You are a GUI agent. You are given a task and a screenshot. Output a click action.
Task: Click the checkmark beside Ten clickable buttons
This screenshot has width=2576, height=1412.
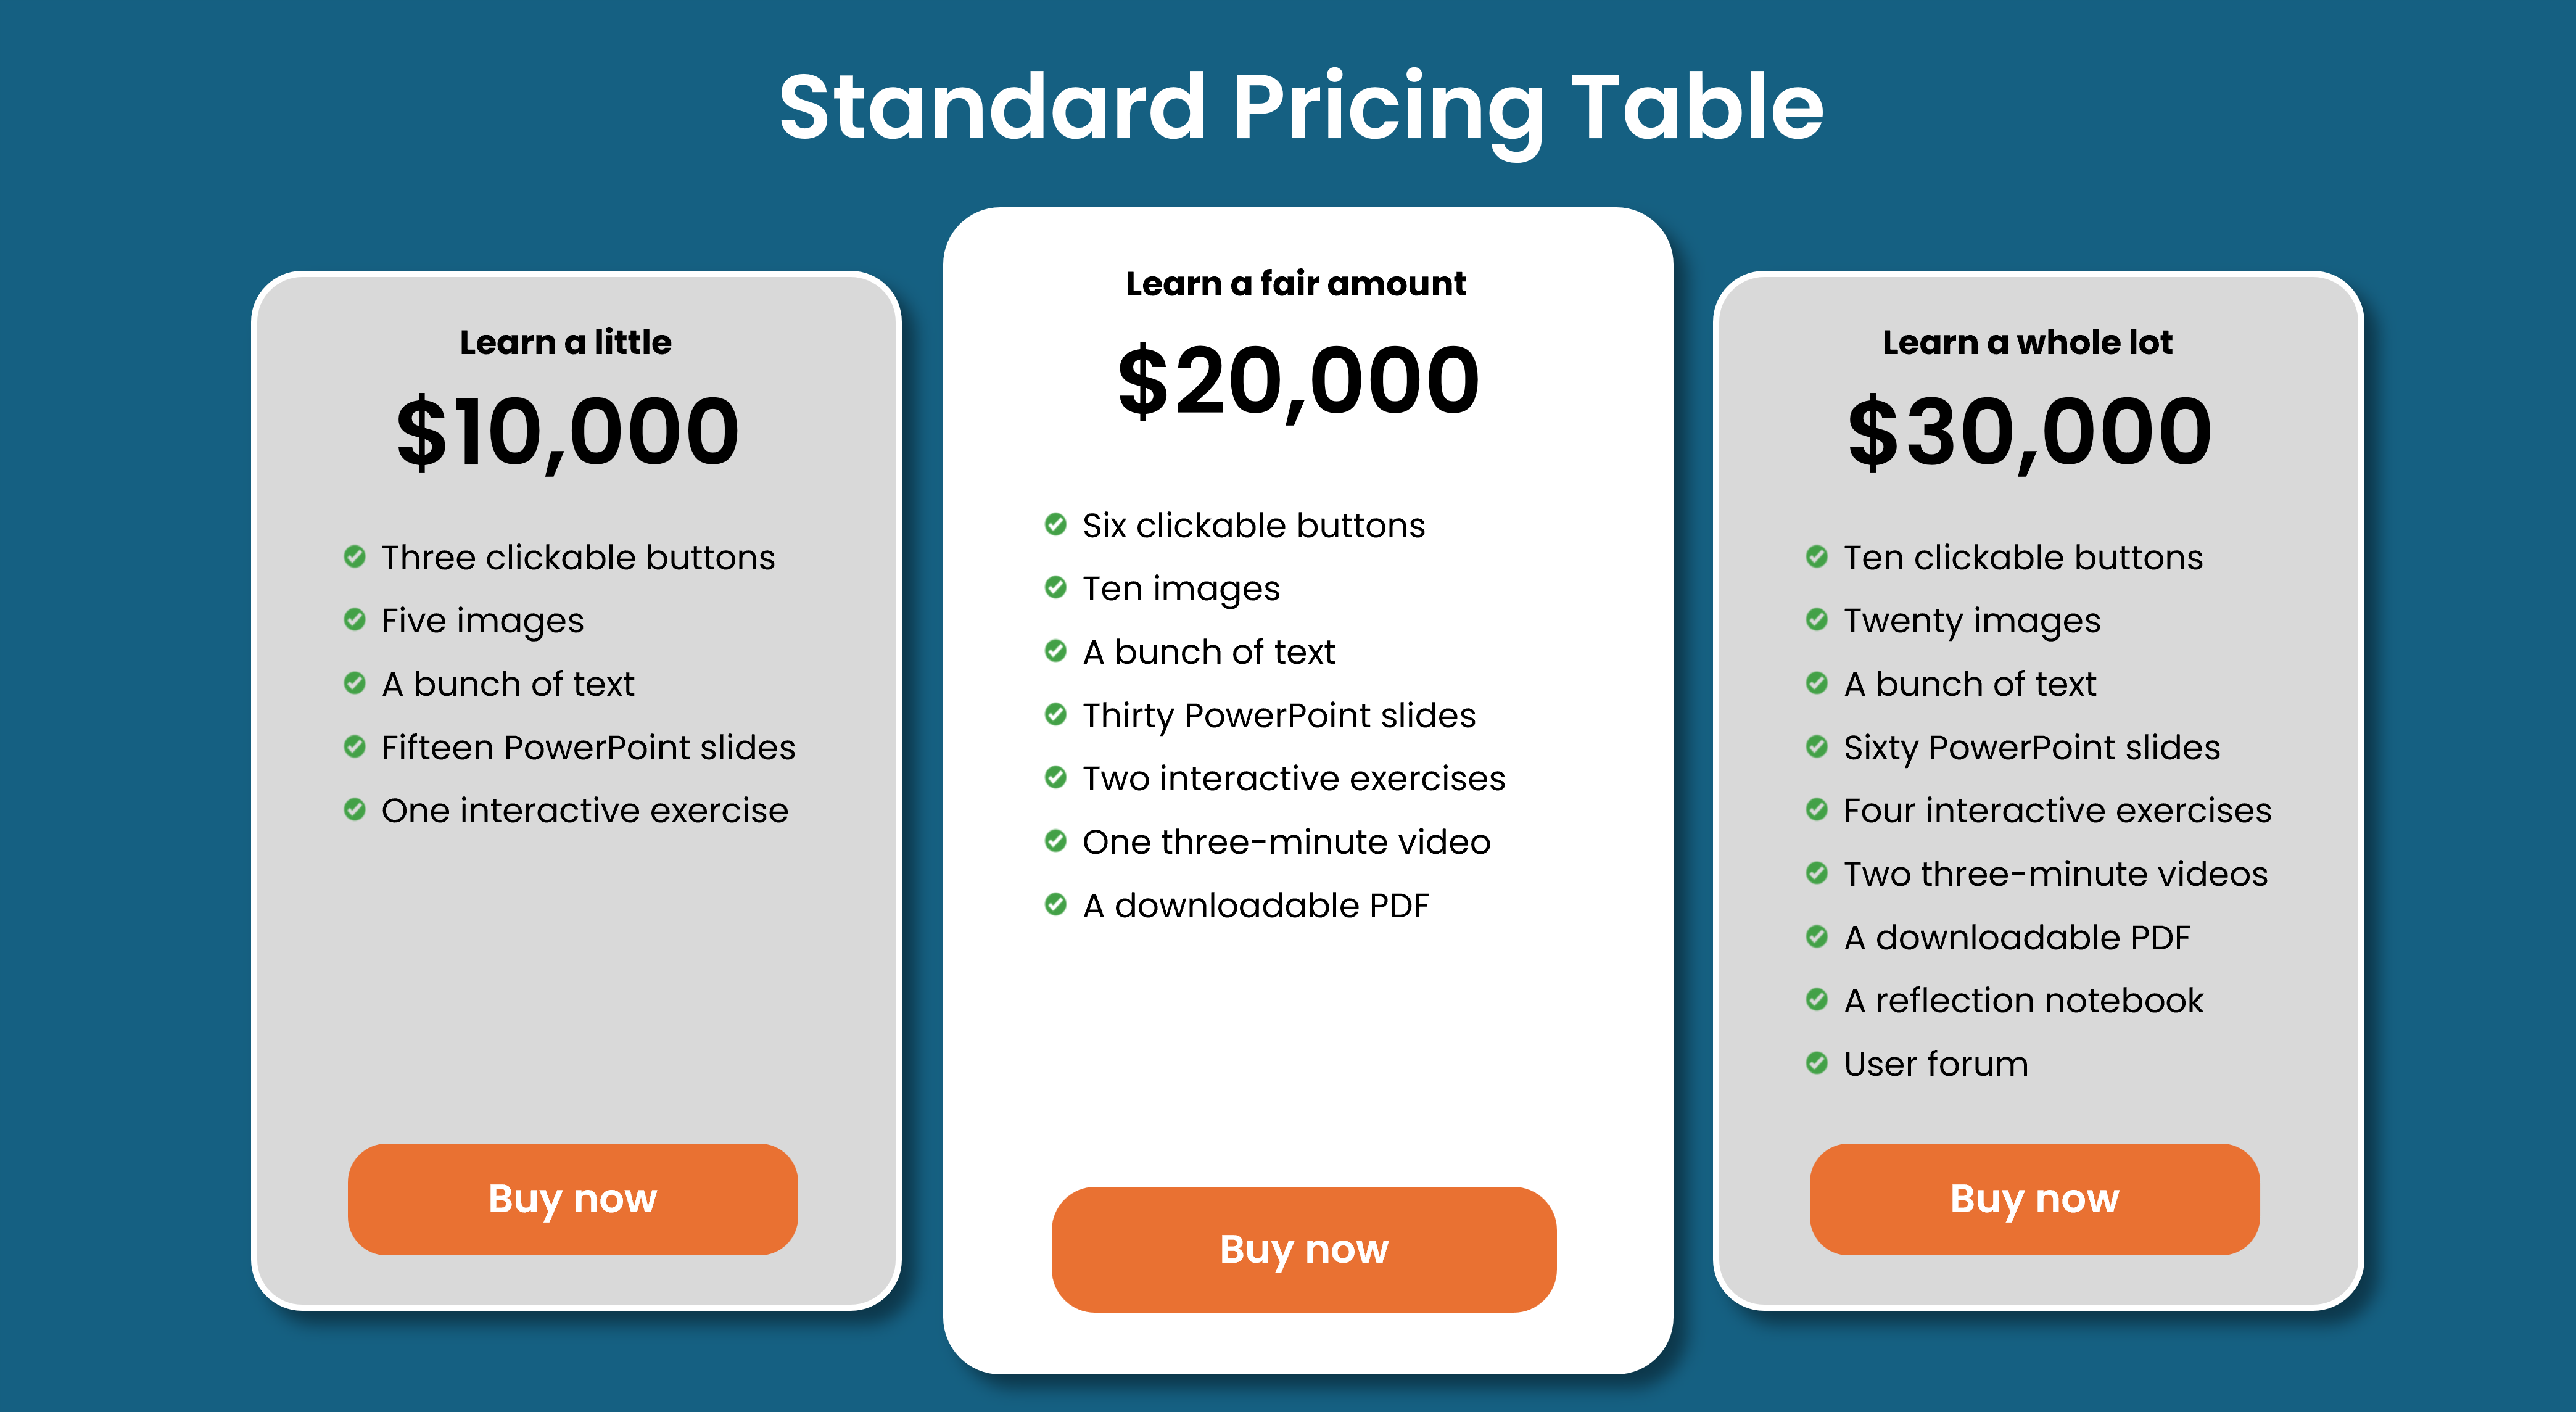[x=1818, y=558]
